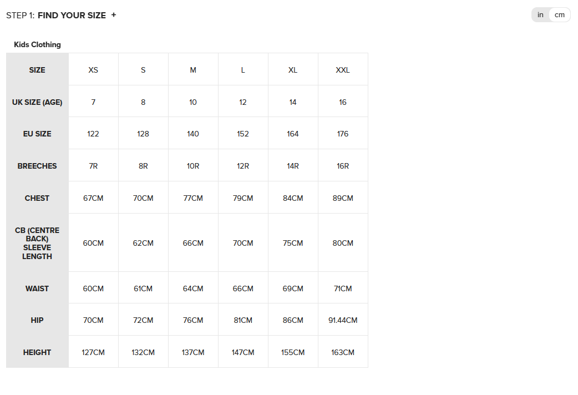Collapse the Find Your Size plus icon

[114, 15]
